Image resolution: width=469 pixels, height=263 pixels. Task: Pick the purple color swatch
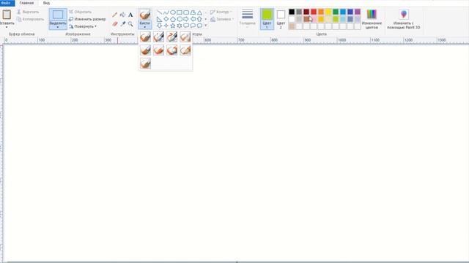[x=358, y=12]
